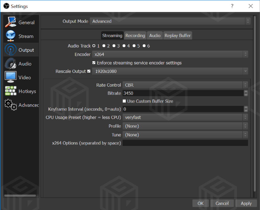Screen dimensions: 260x210
Task: Select Audio Track 3 radio button
Action: (114, 46)
